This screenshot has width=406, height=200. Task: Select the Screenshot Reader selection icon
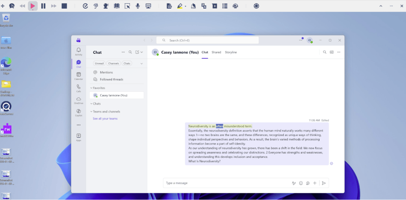[x=127, y=6]
